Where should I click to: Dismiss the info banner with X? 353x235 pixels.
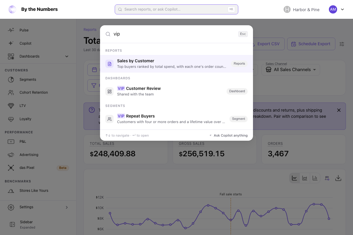[x=339, y=110]
